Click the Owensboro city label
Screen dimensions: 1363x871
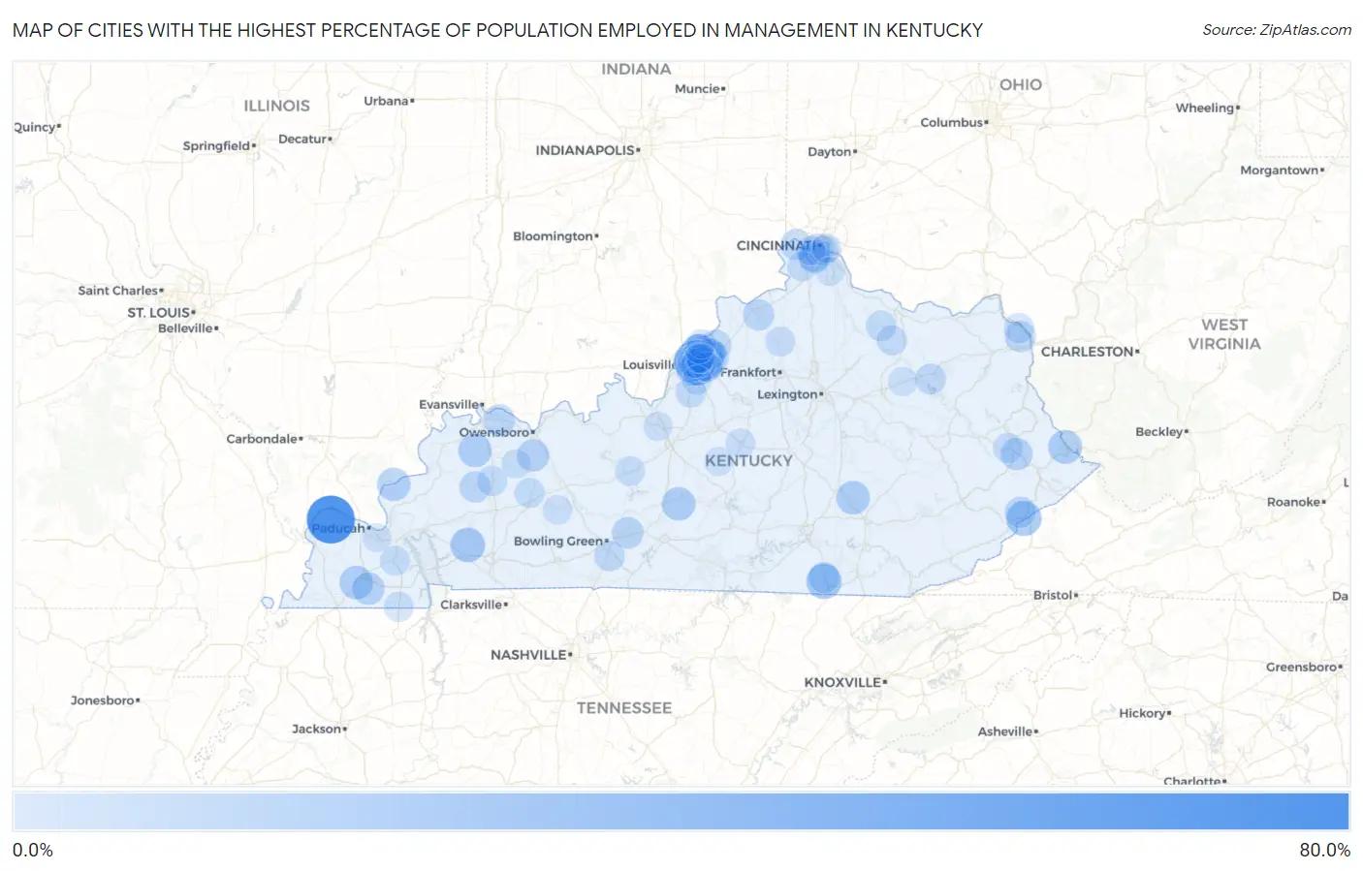(x=494, y=432)
